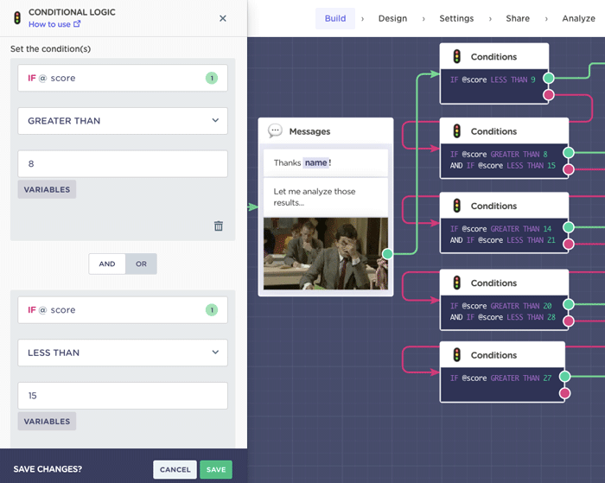
Task: Switch to the Build tab
Action: [335, 18]
